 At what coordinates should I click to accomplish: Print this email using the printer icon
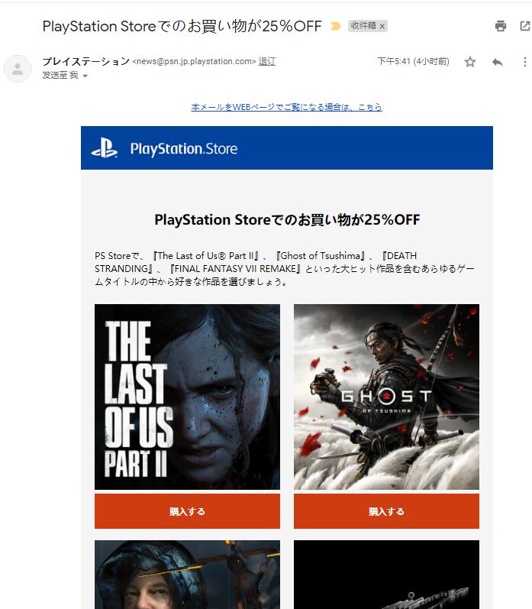tap(501, 26)
